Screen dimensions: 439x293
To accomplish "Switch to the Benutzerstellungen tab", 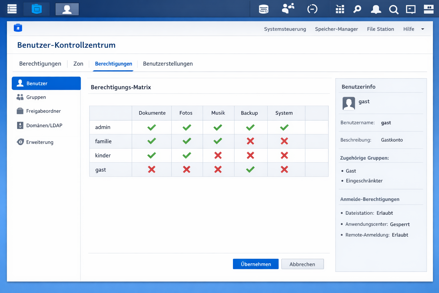I will (168, 64).
